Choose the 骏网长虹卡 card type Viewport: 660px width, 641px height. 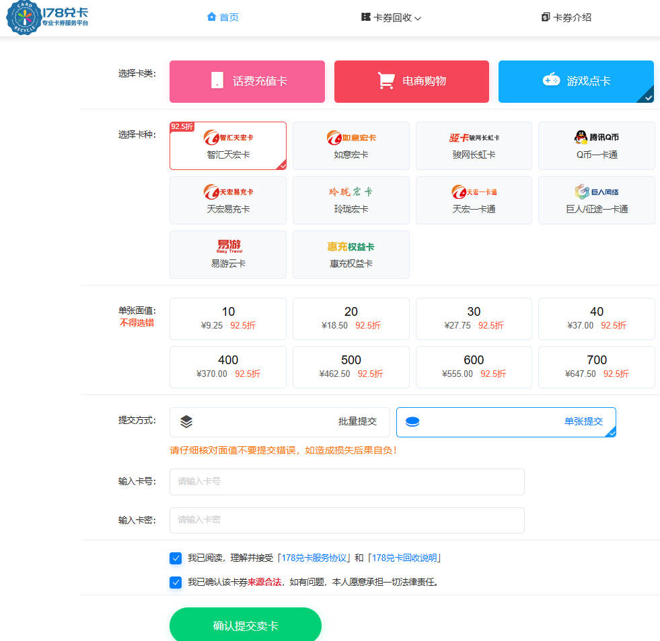pos(474,146)
